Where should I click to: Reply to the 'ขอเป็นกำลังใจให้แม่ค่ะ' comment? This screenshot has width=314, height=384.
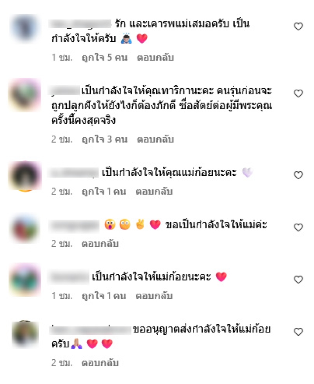[x=100, y=244]
